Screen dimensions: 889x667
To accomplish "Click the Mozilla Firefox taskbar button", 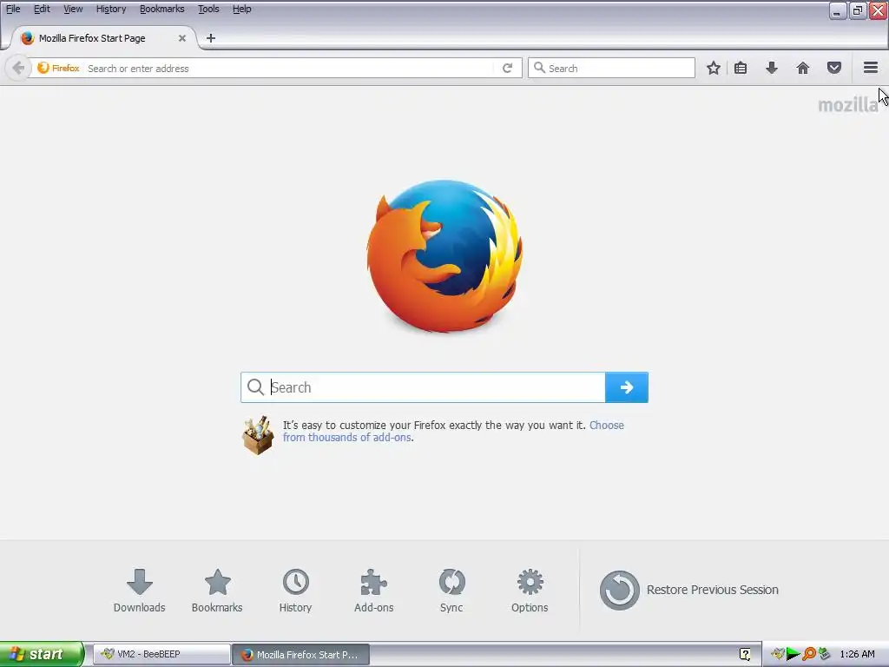I will (301, 654).
